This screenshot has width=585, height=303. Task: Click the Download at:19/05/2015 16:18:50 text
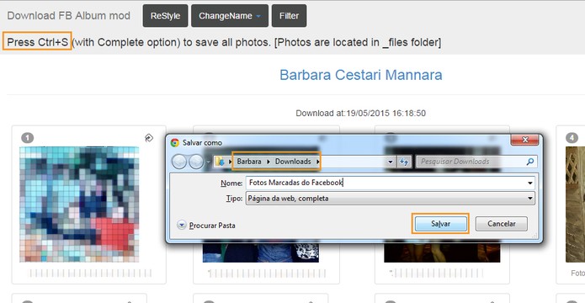coord(360,113)
